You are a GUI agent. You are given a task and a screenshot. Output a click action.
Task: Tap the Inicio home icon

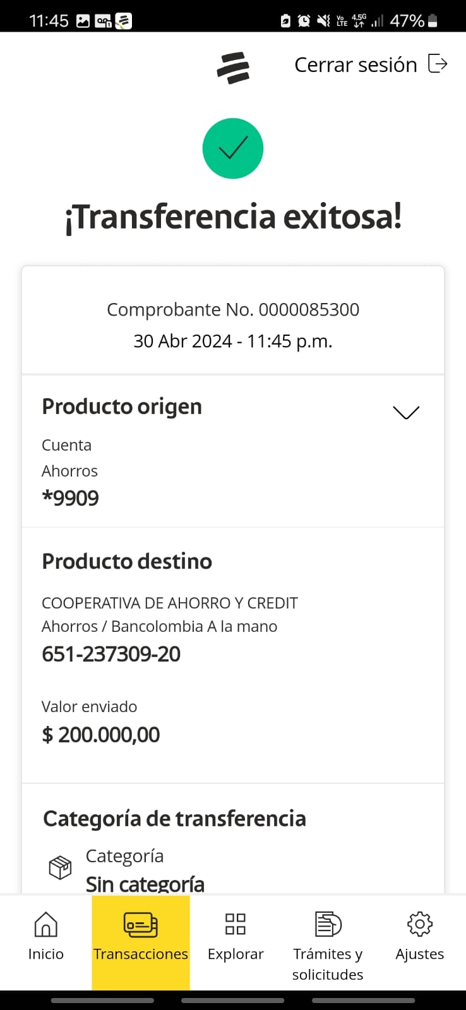45,925
